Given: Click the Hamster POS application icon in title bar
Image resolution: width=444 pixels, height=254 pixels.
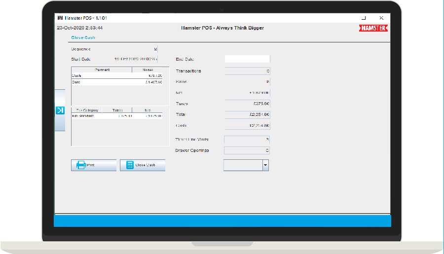Looking at the screenshot, I should (60, 18).
